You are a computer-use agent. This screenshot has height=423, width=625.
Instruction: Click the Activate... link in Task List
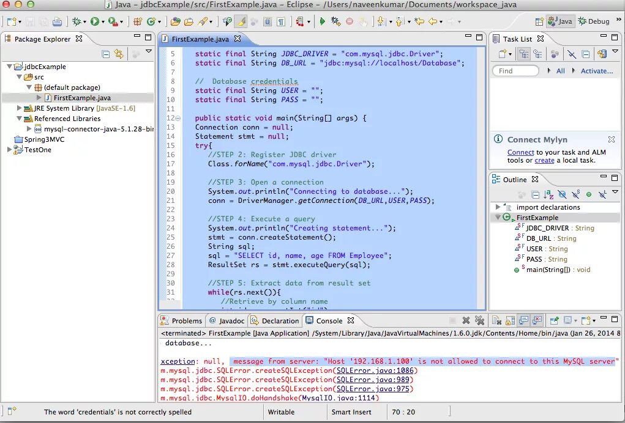click(597, 71)
